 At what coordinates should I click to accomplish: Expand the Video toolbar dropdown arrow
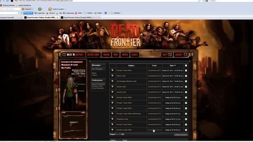coord(83,13)
